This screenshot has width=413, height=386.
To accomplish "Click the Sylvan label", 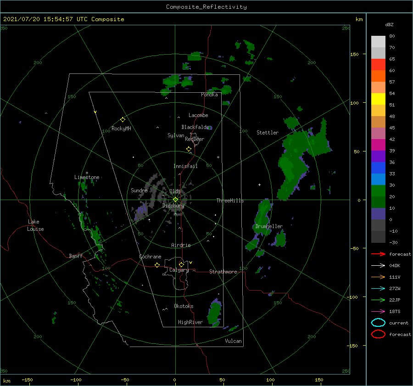I will pyautogui.click(x=176, y=135).
